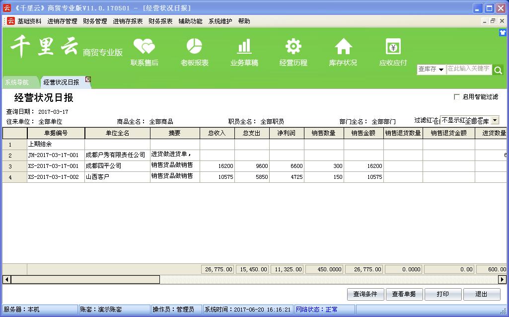
Task: Click the blue shirt skin icon
Action: click(503, 32)
